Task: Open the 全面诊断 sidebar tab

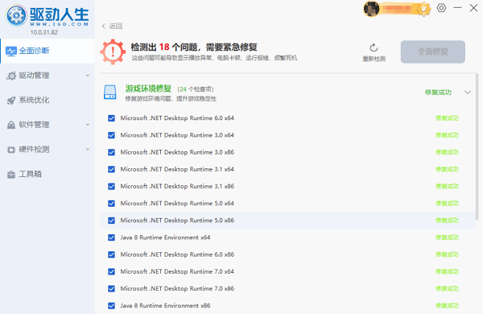Action: pos(47,51)
